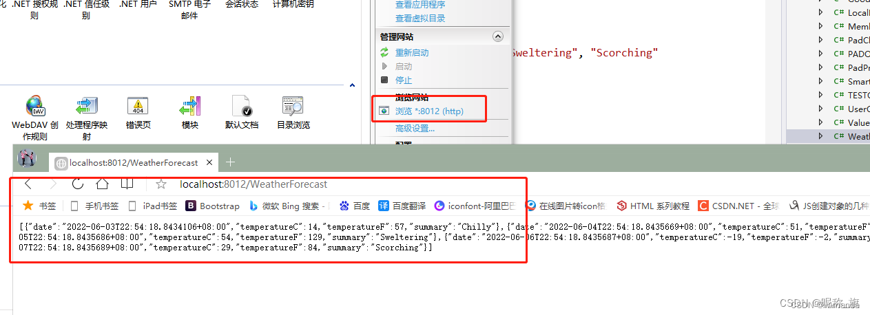
Task: Open the CSDN.NET bookmark
Action: 738,206
